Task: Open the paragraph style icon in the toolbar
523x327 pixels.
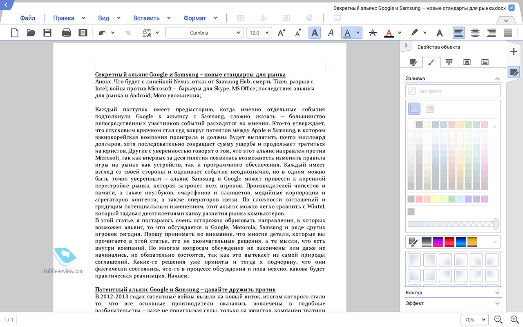Action: click(147, 33)
